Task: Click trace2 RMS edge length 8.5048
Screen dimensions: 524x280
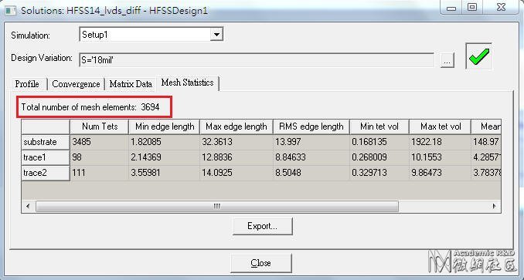Action: click(311, 173)
